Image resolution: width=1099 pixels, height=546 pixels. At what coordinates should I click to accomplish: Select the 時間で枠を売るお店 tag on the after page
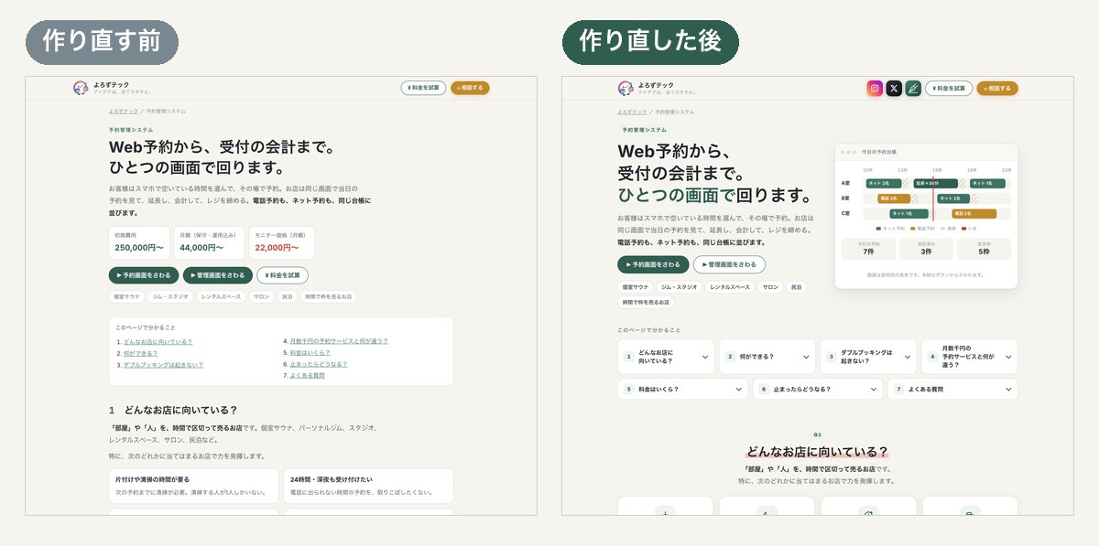pyautogui.click(x=646, y=302)
